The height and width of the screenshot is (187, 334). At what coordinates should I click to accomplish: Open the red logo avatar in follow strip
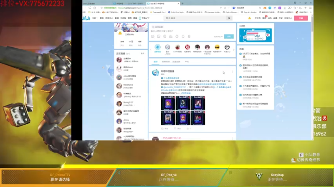click(187, 47)
